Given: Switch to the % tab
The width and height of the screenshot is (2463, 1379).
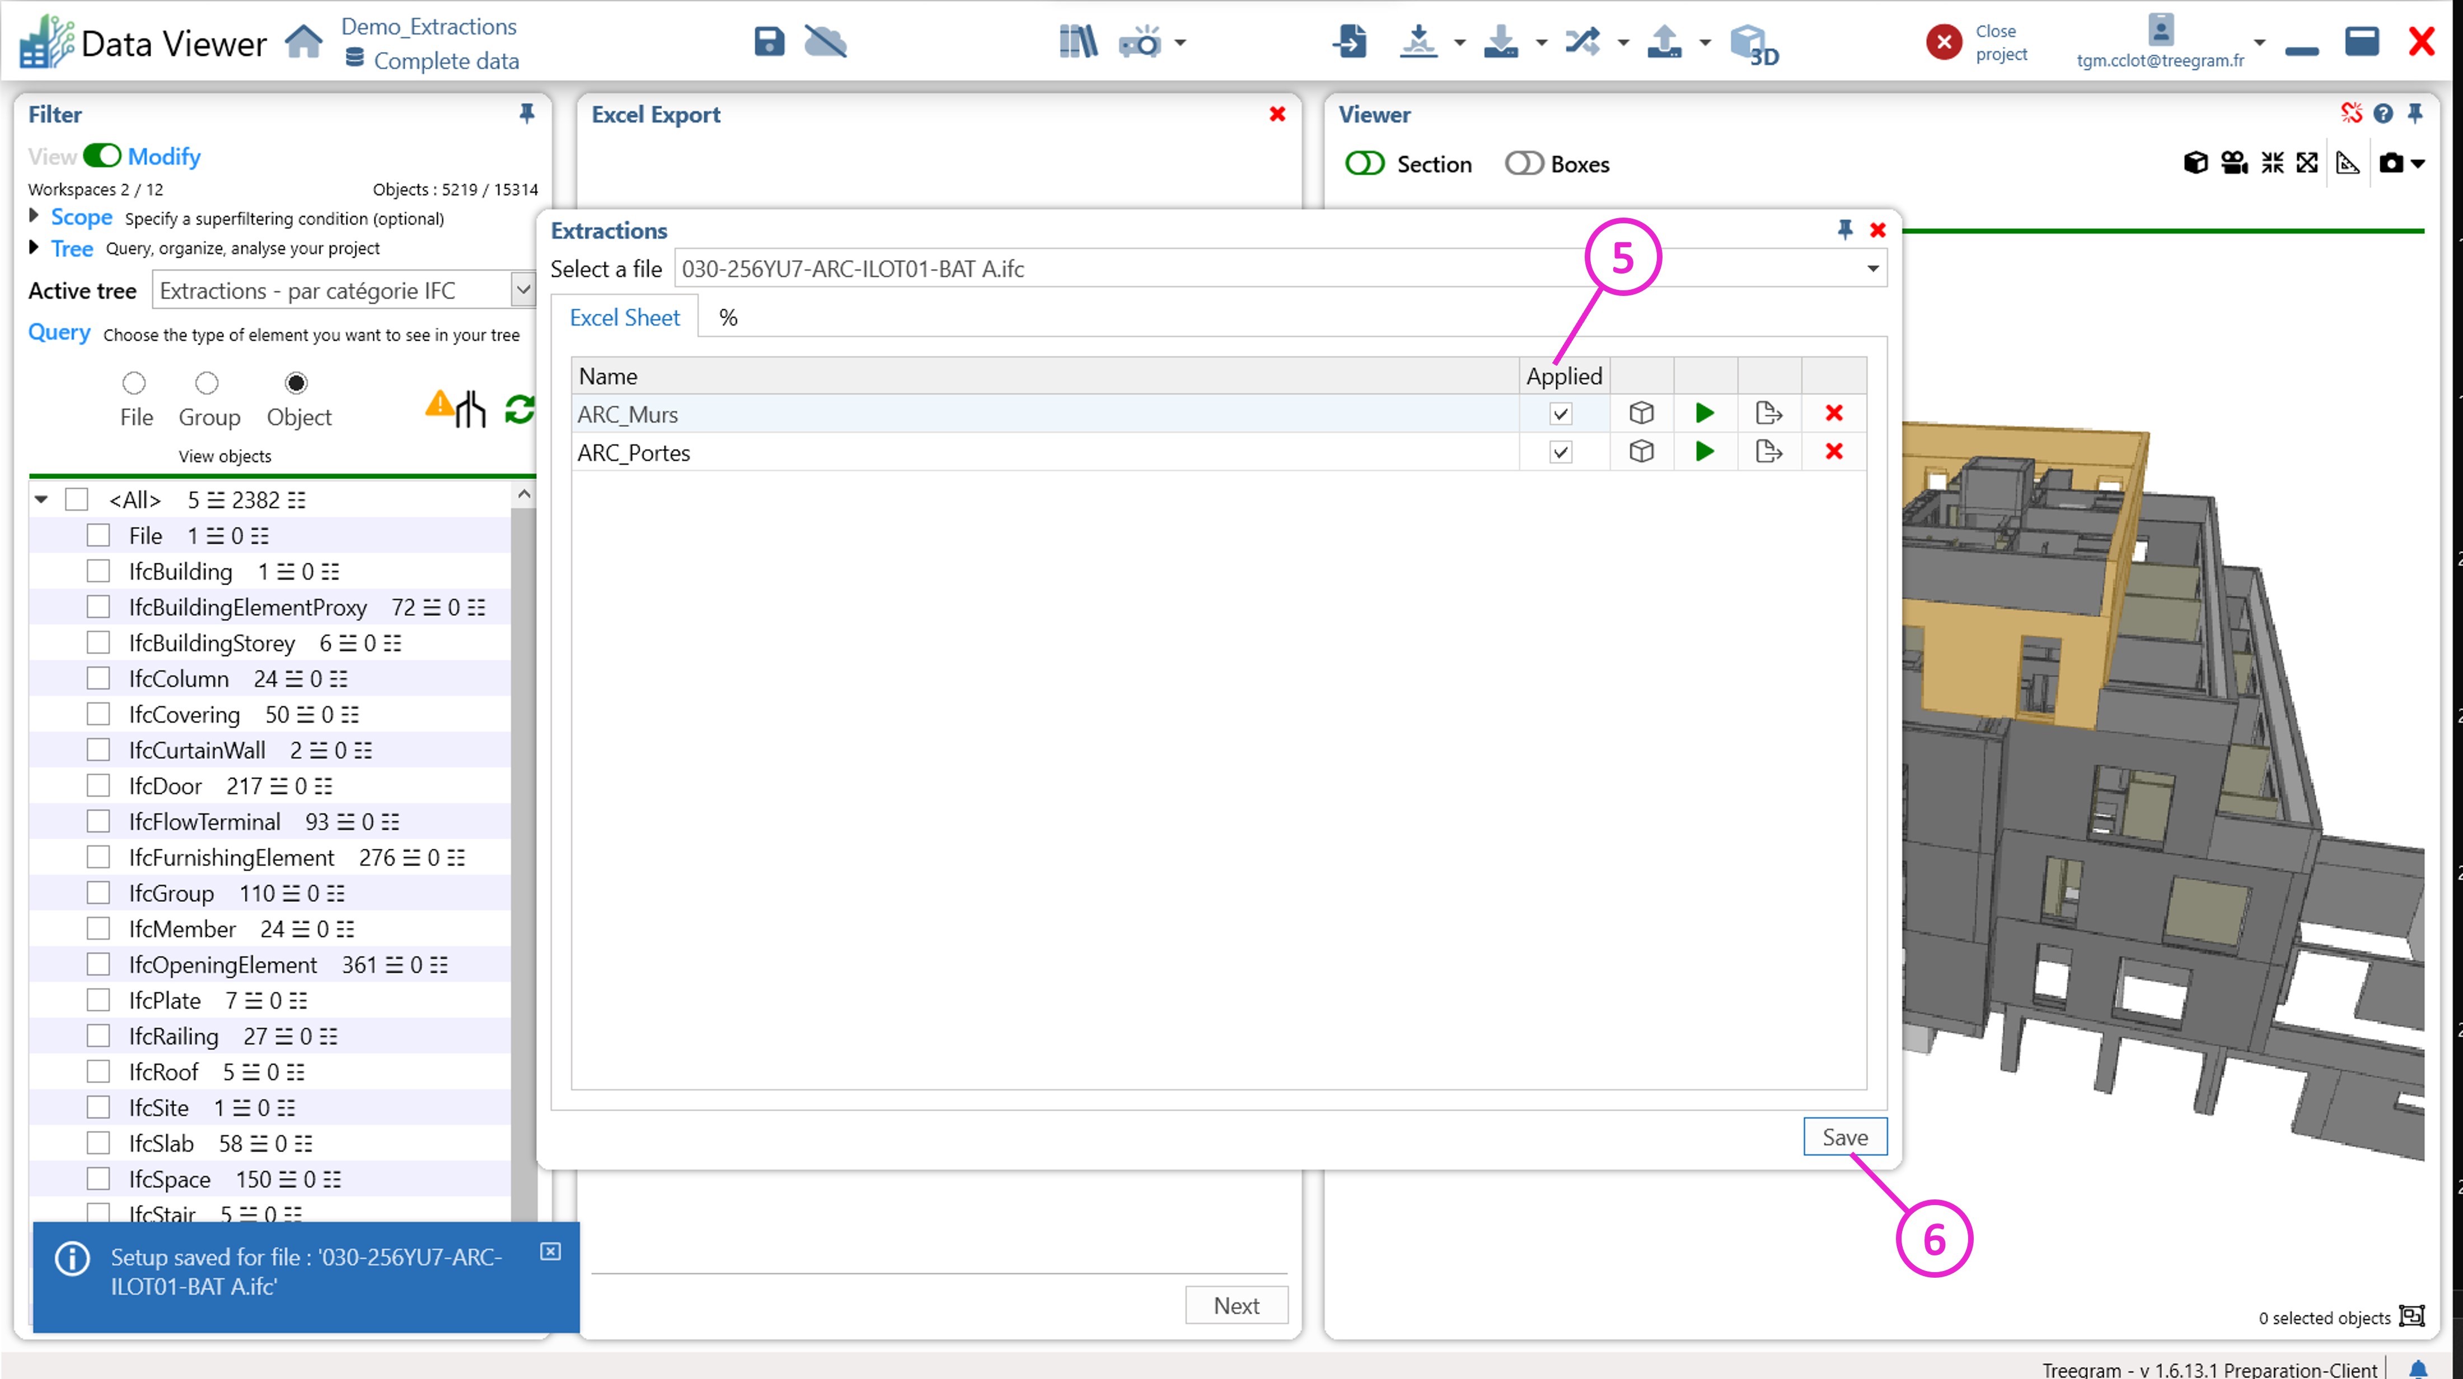Looking at the screenshot, I should coord(728,317).
